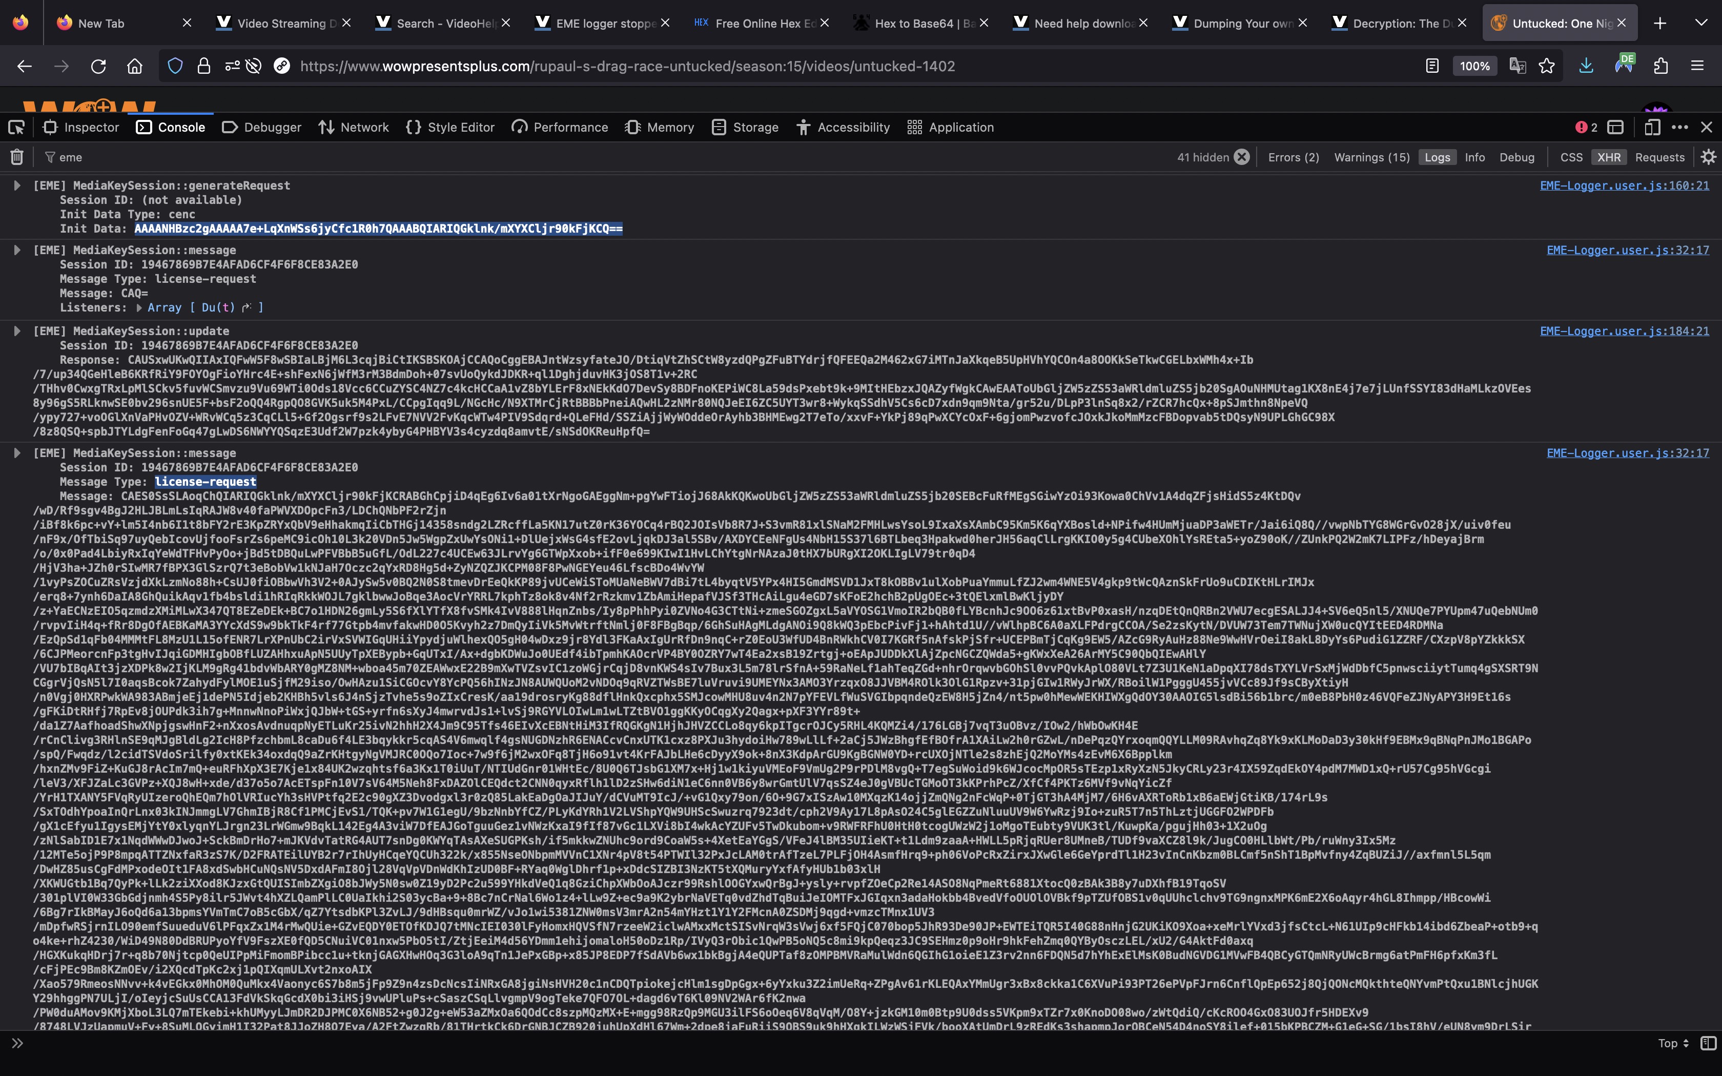Reset the 41 hidden messages filter
The width and height of the screenshot is (1722, 1076).
click(1242, 157)
